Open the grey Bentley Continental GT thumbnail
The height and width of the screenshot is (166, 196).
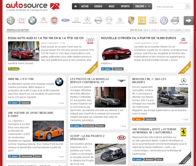pyautogui.click(x=110, y=97)
